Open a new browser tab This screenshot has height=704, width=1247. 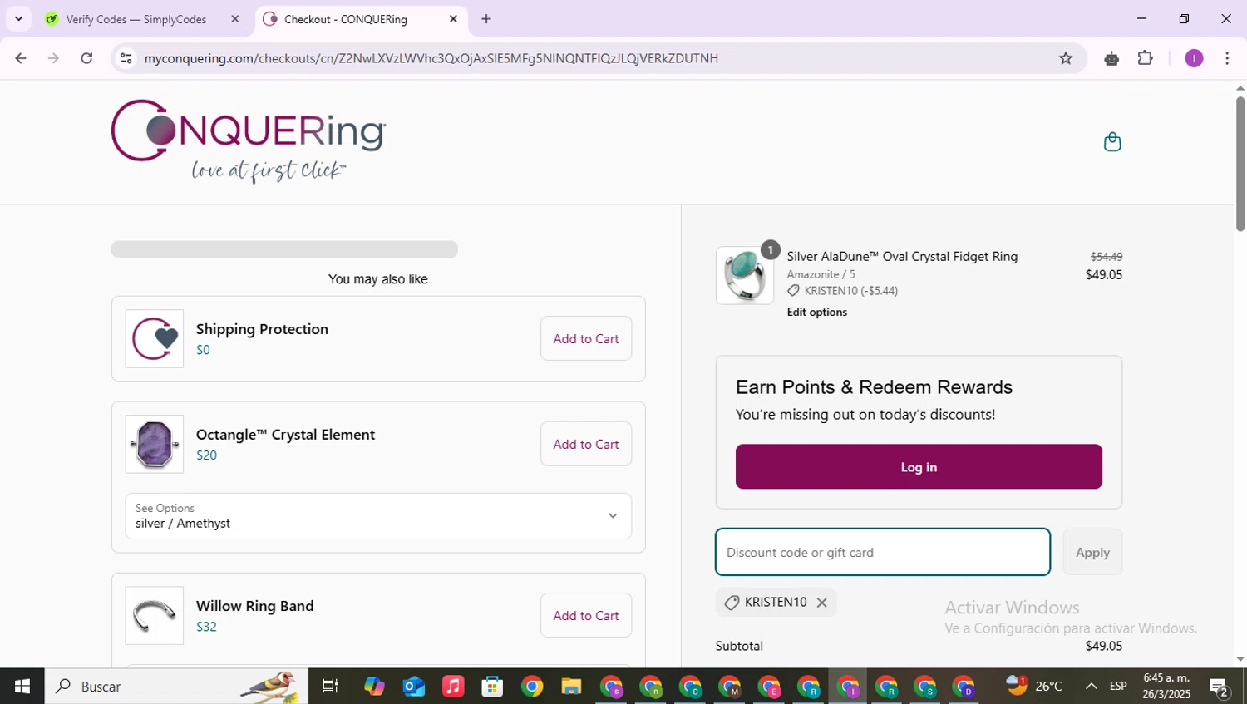(x=486, y=19)
